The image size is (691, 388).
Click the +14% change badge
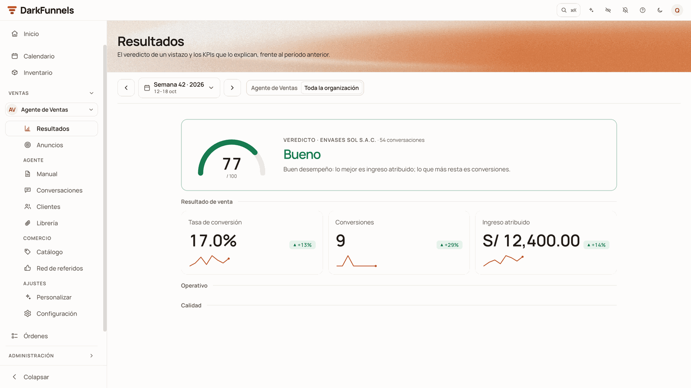pos(596,245)
